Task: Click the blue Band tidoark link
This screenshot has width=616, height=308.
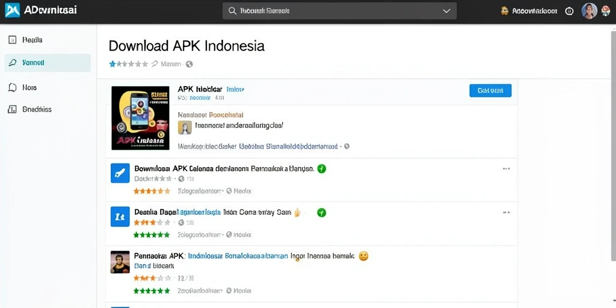Action: [154, 266]
